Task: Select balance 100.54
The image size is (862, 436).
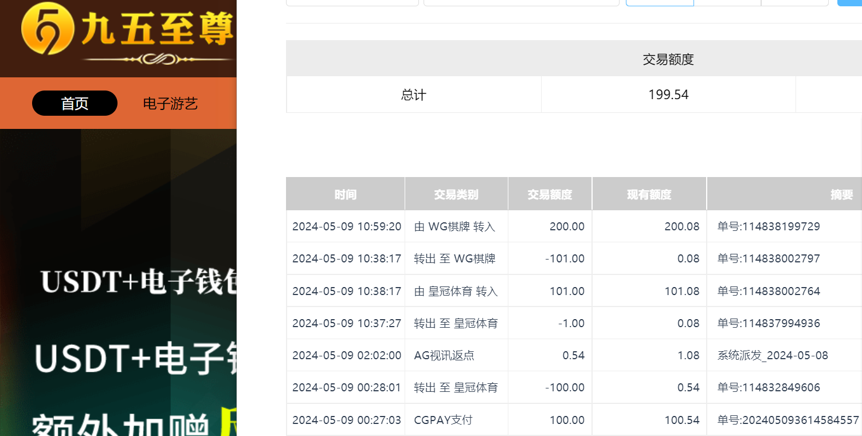Action: tap(682, 420)
